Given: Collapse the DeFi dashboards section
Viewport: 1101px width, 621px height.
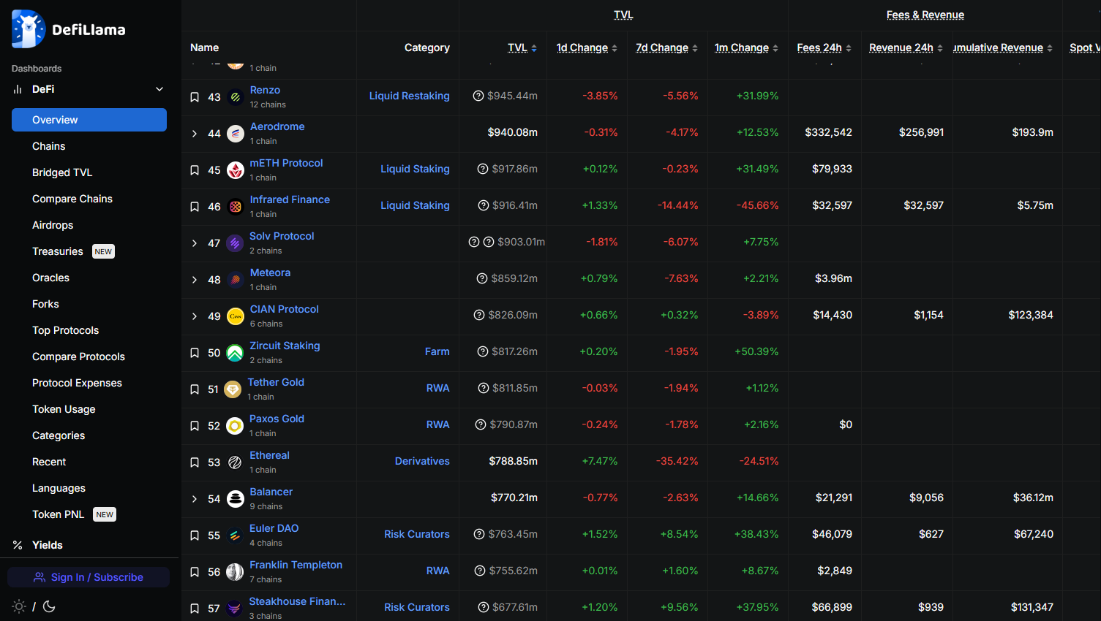Looking at the screenshot, I should click(159, 89).
